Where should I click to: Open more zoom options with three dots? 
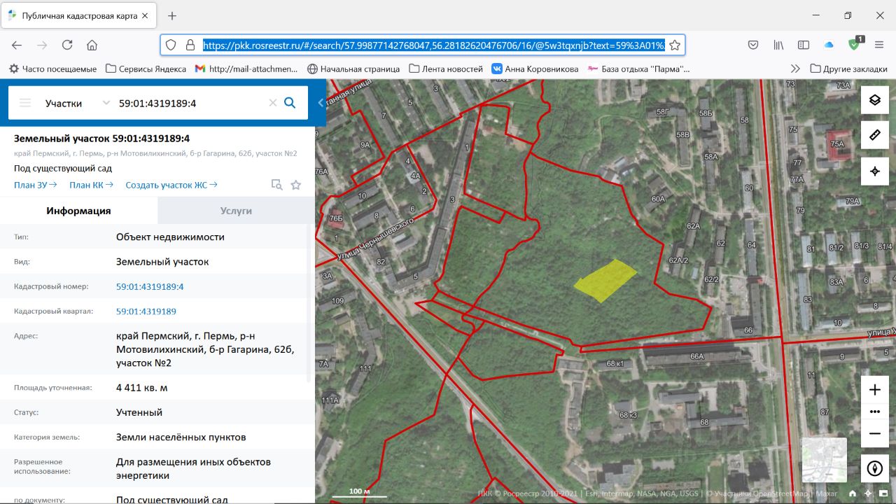[874, 412]
